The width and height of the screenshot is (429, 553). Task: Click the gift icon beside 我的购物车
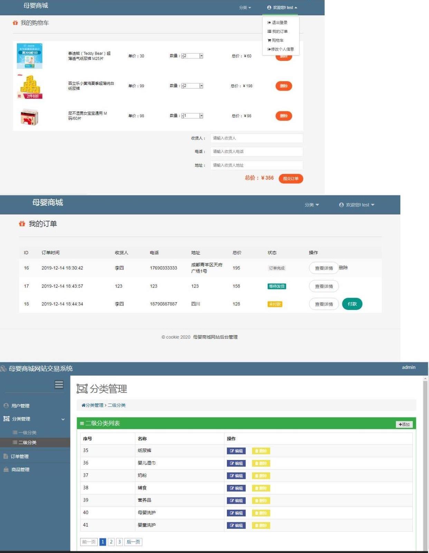15,23
